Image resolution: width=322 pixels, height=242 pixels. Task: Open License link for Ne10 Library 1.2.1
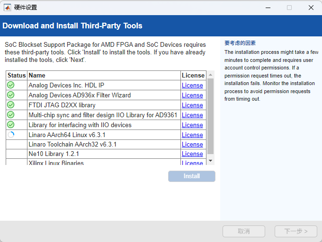click(x=192, y=154)
